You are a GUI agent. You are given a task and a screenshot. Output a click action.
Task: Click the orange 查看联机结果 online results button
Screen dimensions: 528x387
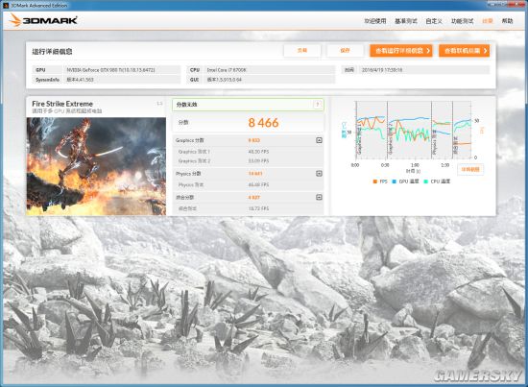pyautogui.click(x=464, y=51)
